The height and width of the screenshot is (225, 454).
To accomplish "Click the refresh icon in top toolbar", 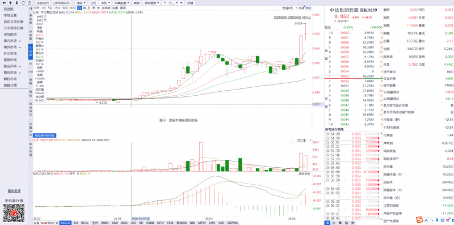I will click(23, 3).
